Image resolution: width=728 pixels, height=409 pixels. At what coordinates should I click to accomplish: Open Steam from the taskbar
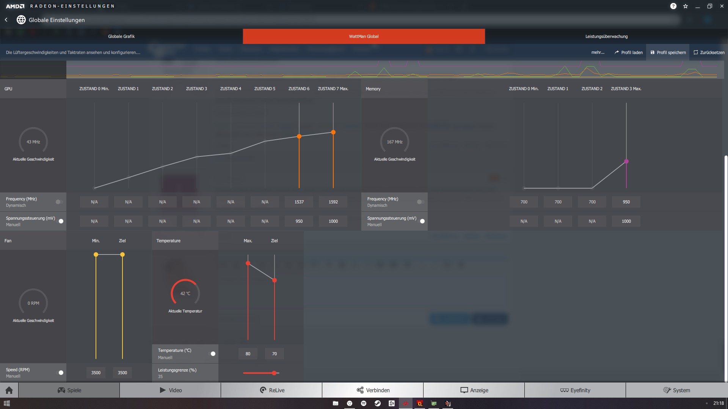(377, 403)
